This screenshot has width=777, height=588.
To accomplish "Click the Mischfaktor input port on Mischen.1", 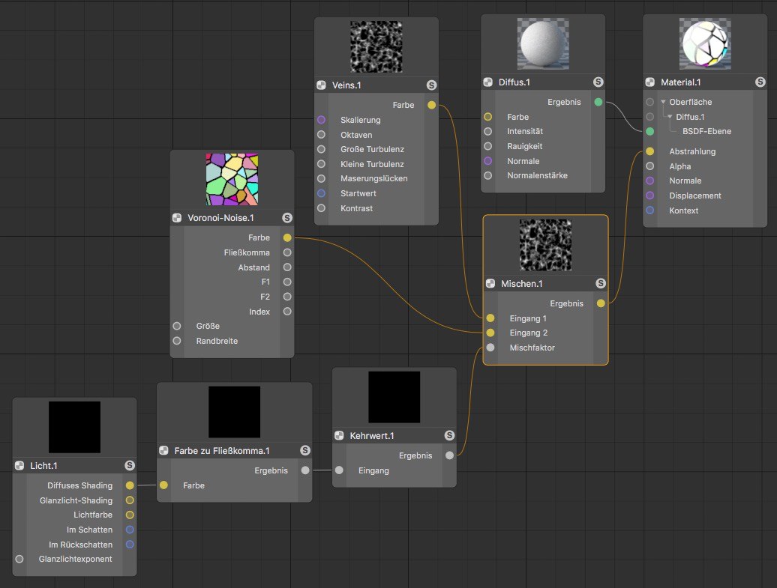I will [490, 348].
